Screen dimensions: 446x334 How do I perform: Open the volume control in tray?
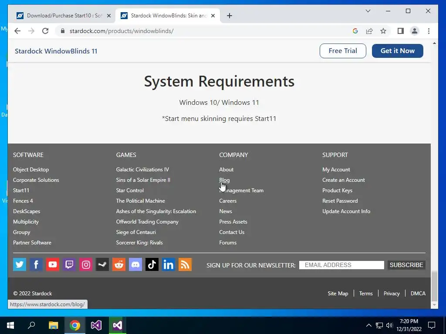389,325
